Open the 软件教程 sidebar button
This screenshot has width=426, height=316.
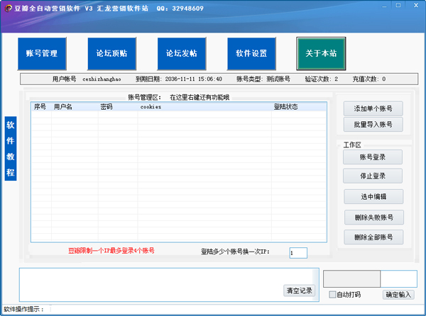(x=11, y=149)
